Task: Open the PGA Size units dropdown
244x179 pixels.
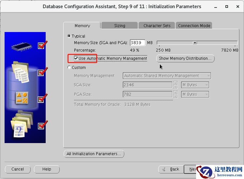Action: pos(195,94)
